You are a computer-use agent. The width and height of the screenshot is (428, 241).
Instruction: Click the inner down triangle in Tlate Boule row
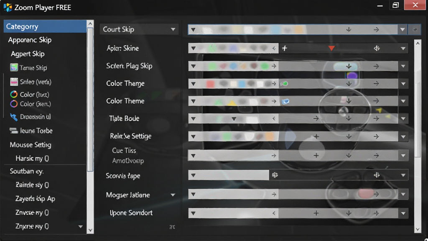coord(234,118)
